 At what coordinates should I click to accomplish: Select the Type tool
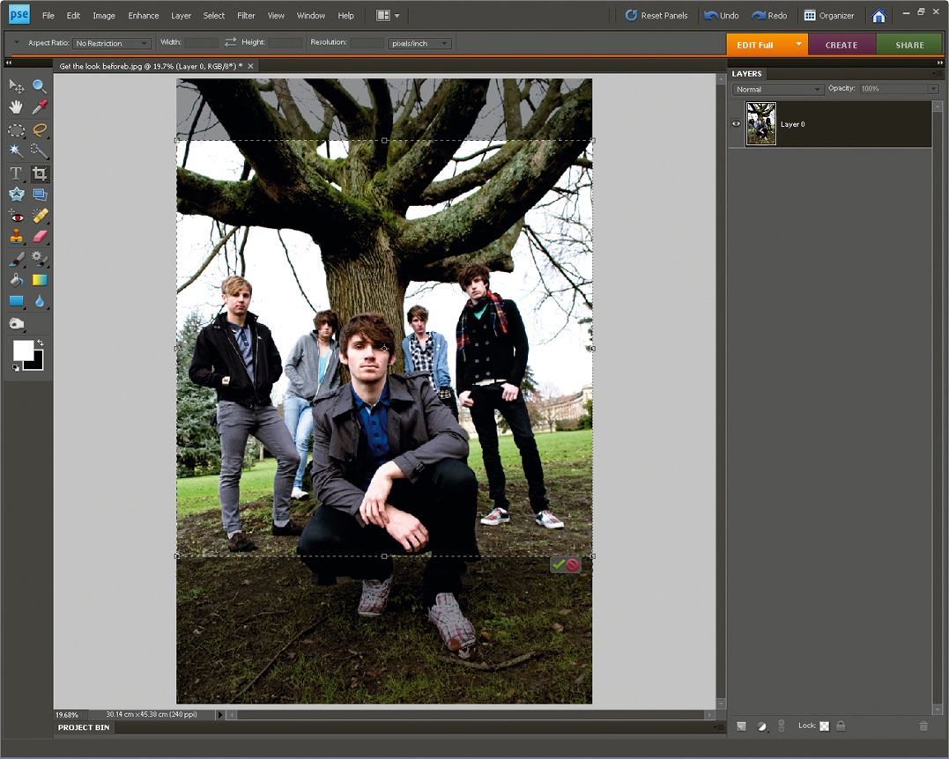(17, 173)
